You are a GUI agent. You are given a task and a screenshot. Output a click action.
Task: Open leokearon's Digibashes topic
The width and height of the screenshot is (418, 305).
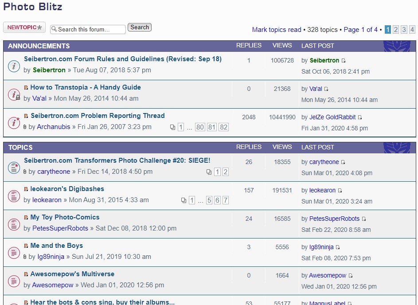(67, 189)
